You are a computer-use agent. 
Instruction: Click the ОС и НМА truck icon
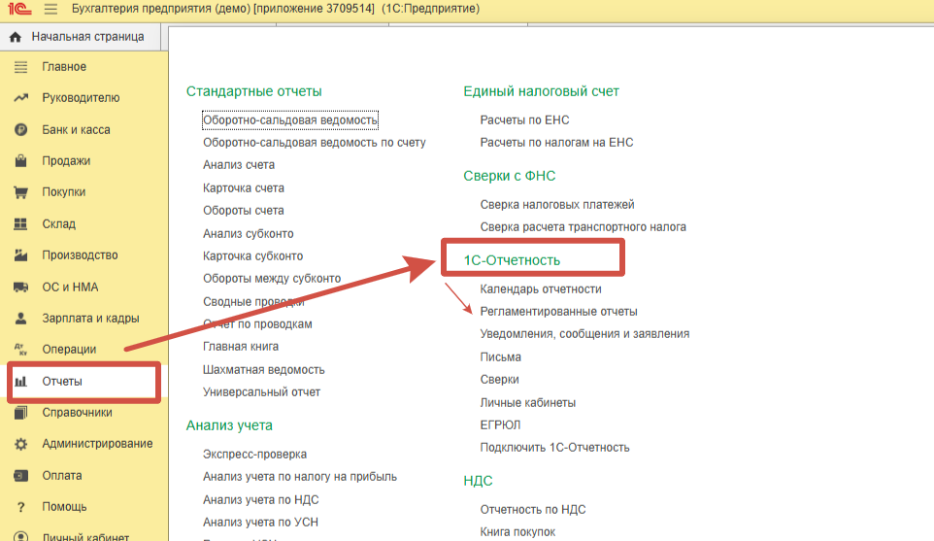20,287
